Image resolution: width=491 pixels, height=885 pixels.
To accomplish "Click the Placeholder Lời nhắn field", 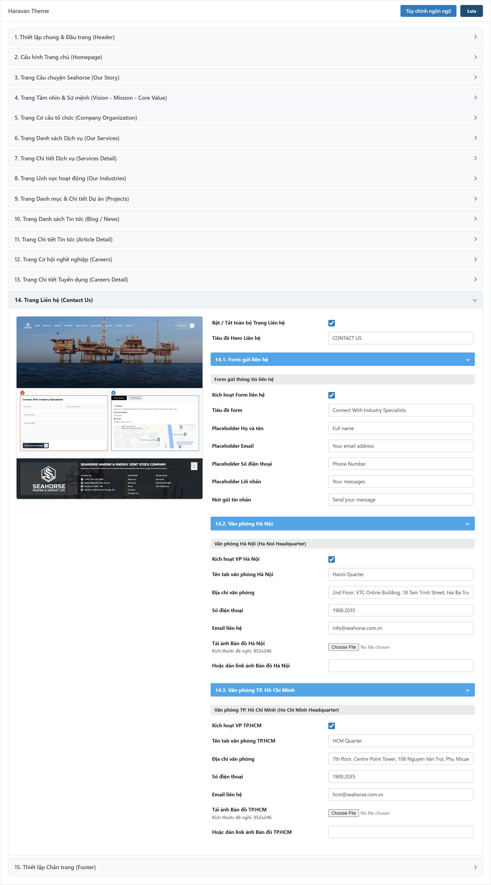I will coord(401,482).
